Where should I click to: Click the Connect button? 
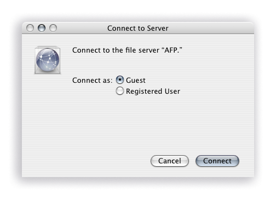coord(217,161)
